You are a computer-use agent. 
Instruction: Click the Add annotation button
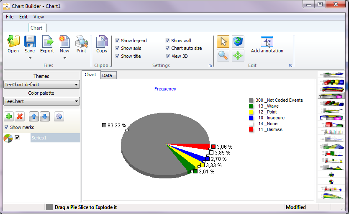tap(267, 44)
